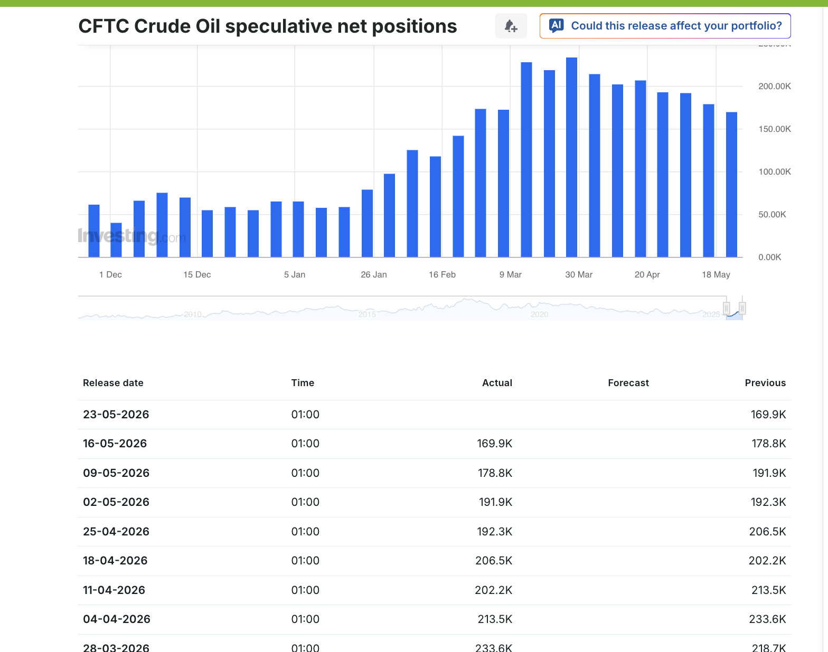This screenshot has width=828, height=652.
Task: Click the bell alert icon beside title
Action: coord(511,26)
